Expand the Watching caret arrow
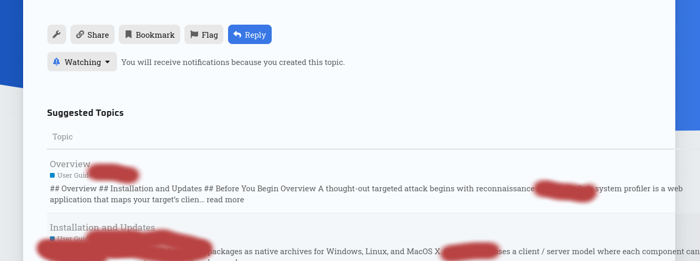 click(x=108, y=62)
